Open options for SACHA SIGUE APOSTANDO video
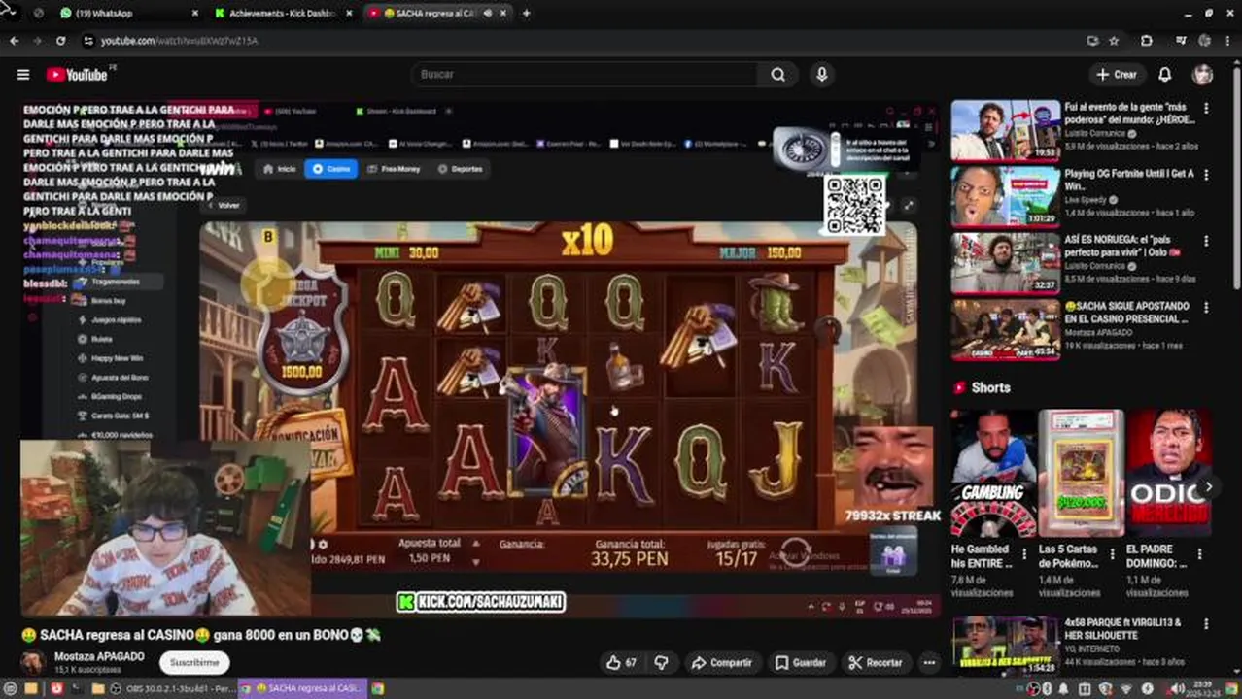The width and height of the screenshot is (1242, 699). click(1206, 307)
